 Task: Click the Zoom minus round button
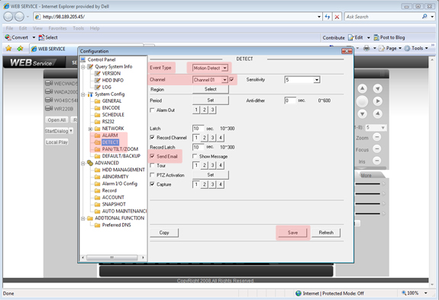[377, 137]
